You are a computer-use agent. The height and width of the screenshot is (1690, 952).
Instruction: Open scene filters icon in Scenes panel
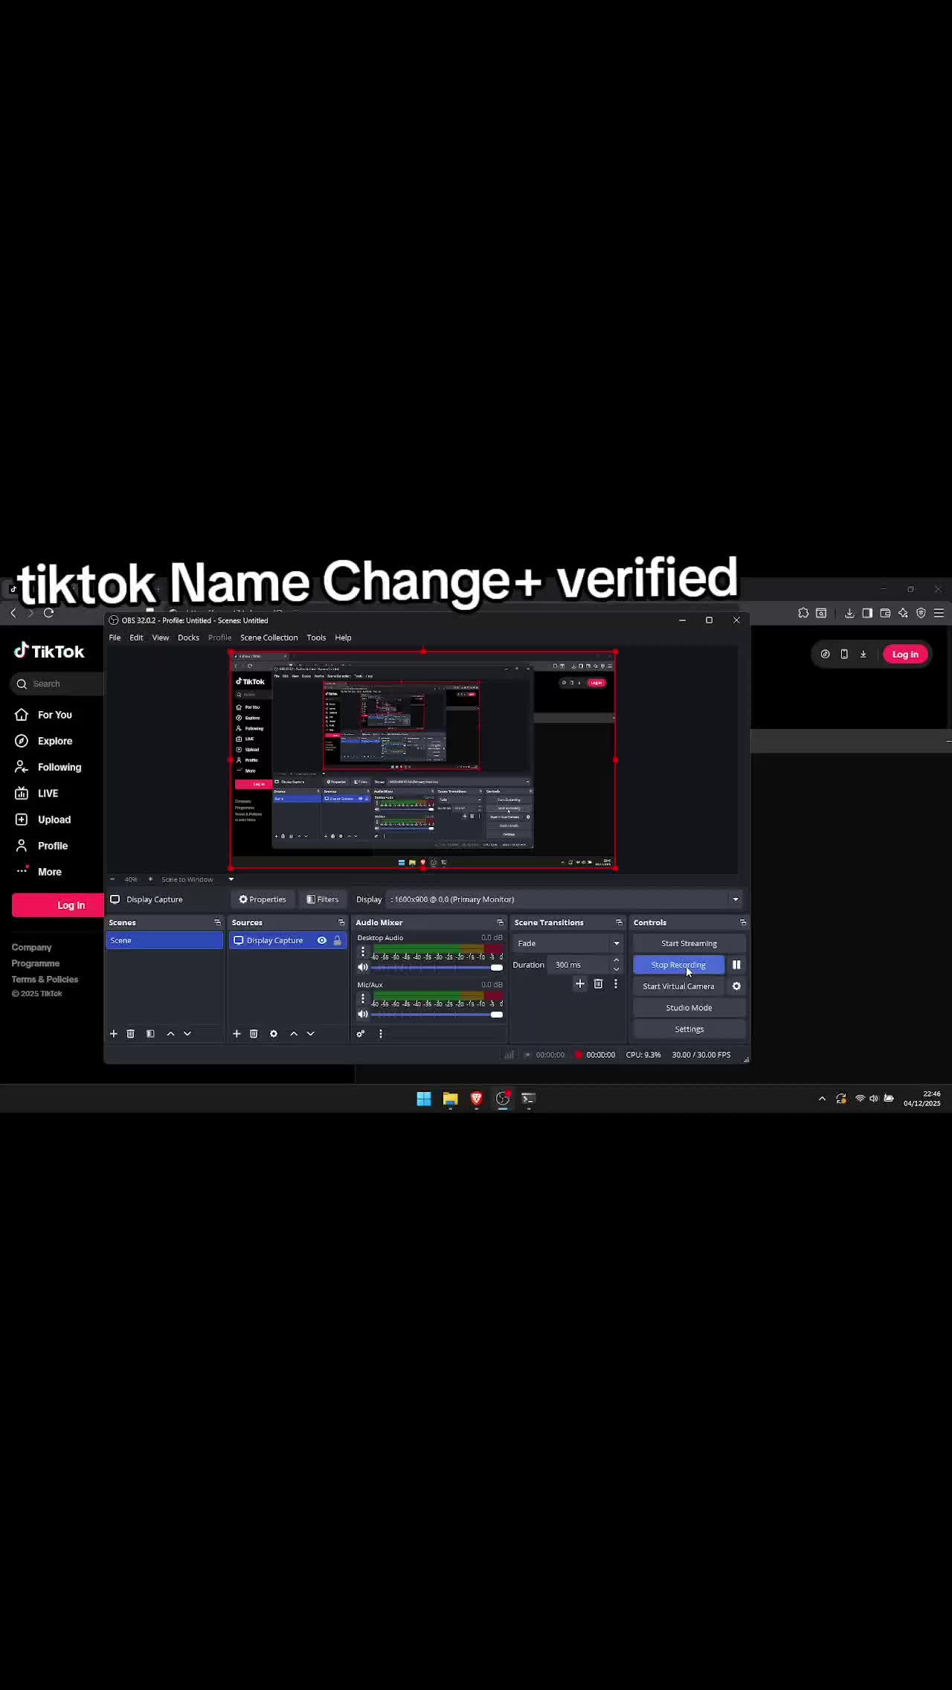[x=150, y=1033]
